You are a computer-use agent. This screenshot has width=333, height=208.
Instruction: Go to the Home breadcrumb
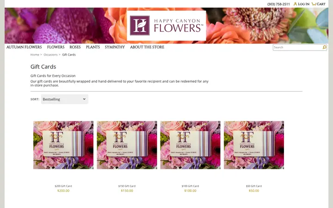(x=35, y=55)
